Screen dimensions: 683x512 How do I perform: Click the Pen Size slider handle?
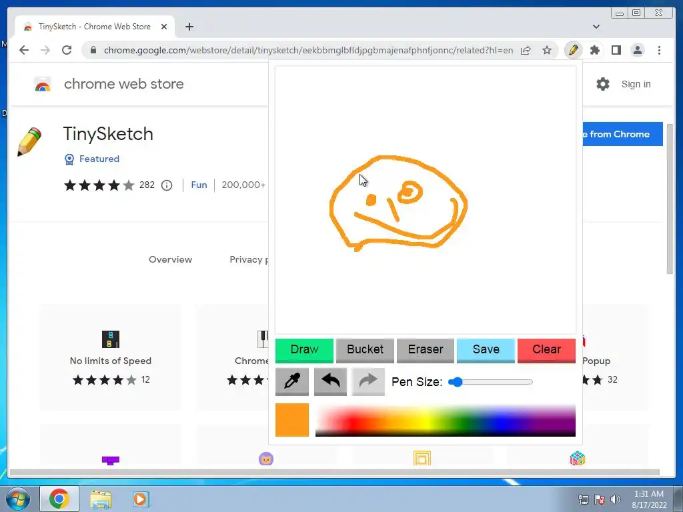pyautogui.click(x=456, y=382)
